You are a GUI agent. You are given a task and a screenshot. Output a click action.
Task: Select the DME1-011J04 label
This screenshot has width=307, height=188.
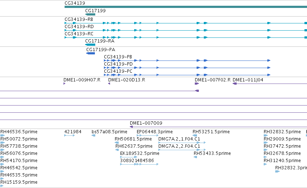[x=248, y=80]
